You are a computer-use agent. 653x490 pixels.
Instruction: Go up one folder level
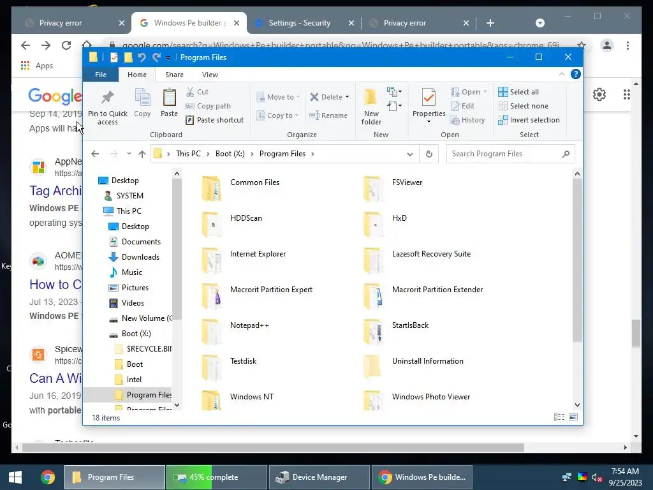[142, 154]
